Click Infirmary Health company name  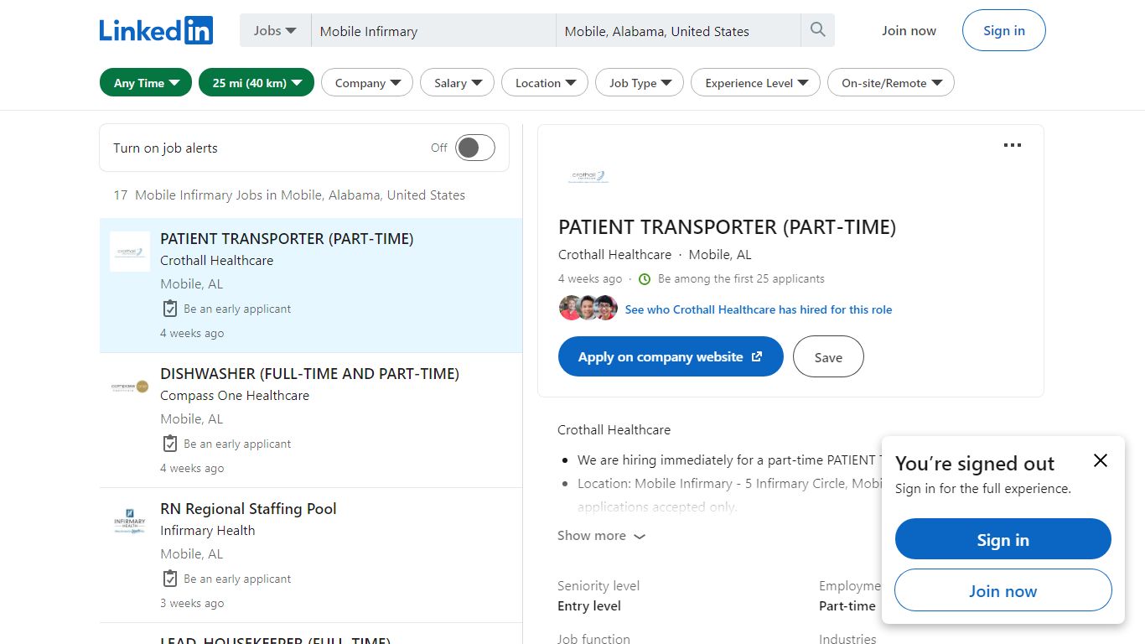tap(208, 531)
